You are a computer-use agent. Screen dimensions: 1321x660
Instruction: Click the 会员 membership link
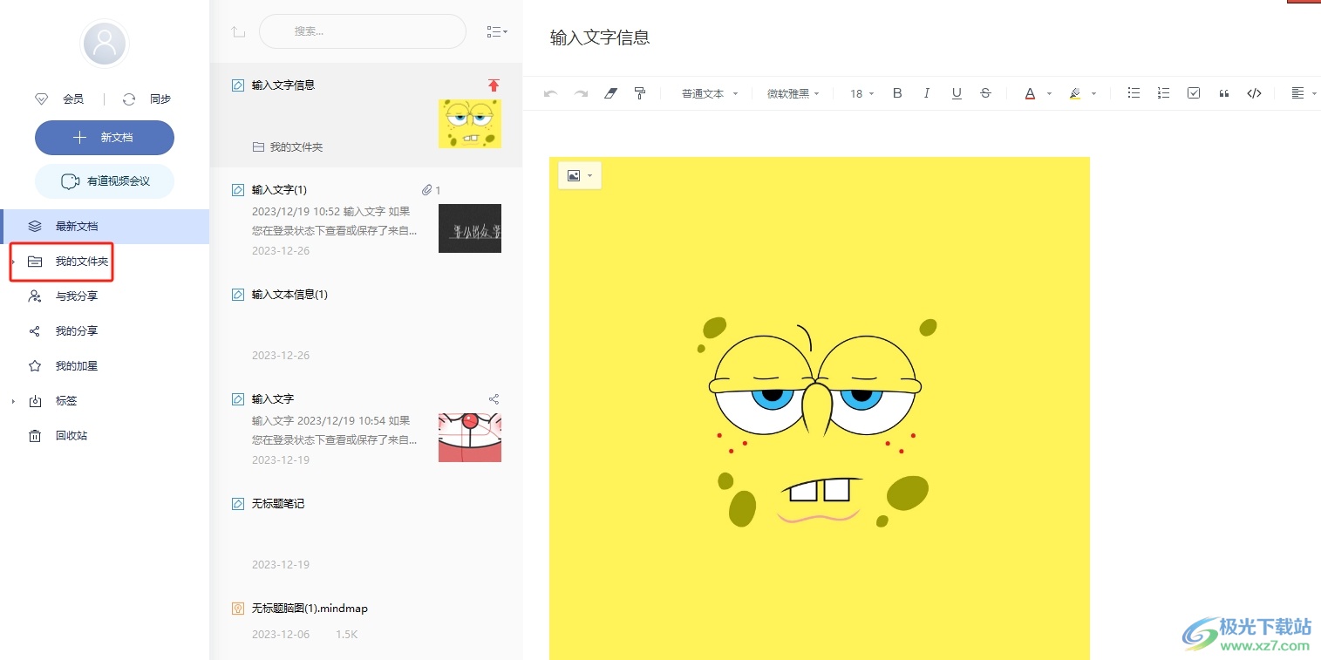pyautogui.click(x=73, y=99)
